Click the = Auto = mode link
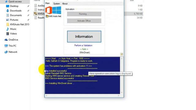Image resolution: width=196 pixels, height=110 pixels. click(84, 49)
